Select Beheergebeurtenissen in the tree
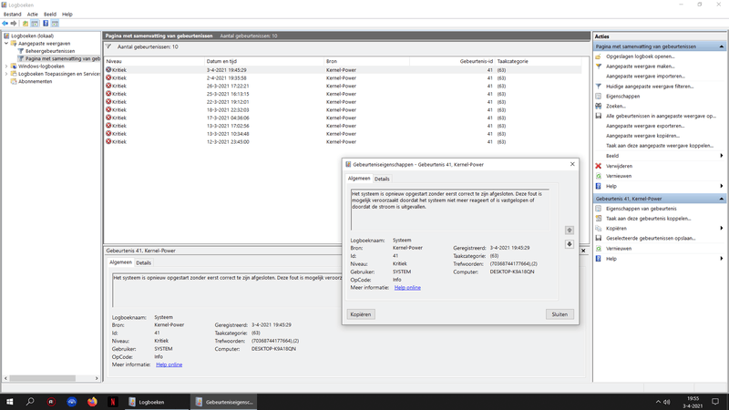Viewport: 729px width, 410px height. click(50, 51)
